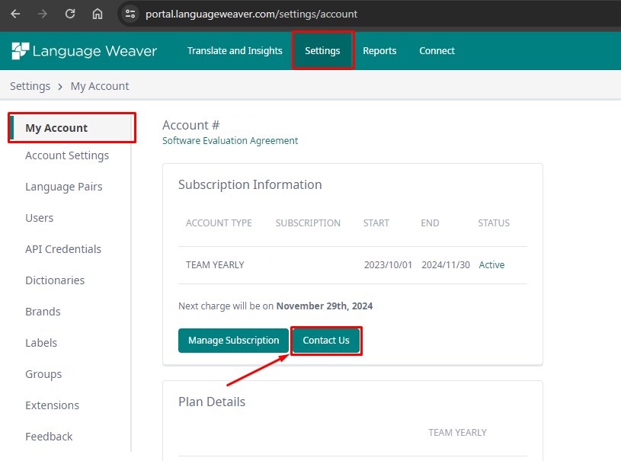Focus the address bar URL field
This screenshot has width=621, height=461.
pos(251,14)
